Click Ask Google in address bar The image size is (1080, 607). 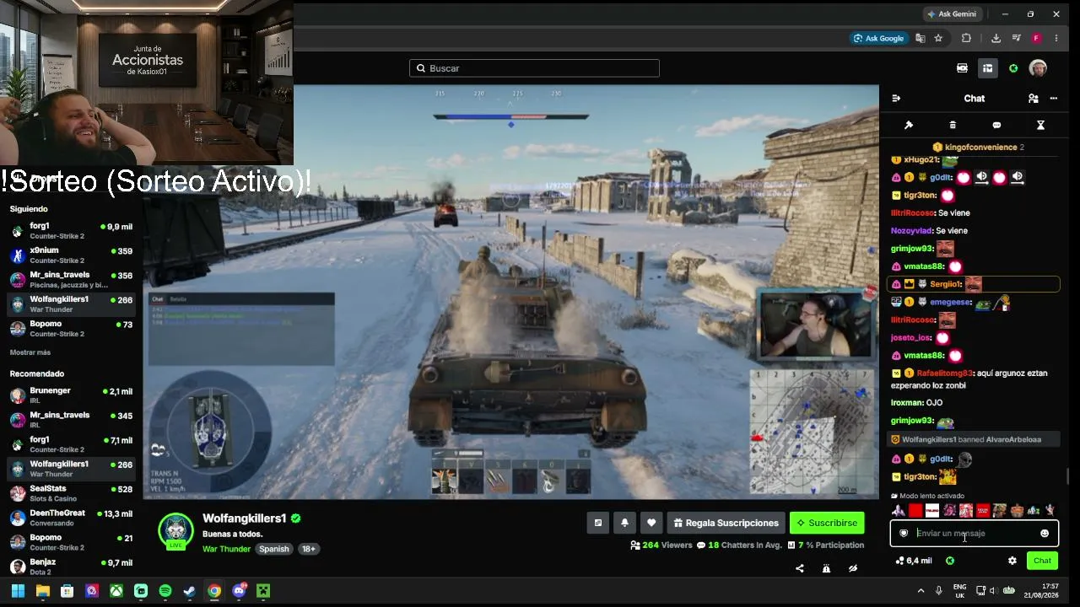(878, 38)
